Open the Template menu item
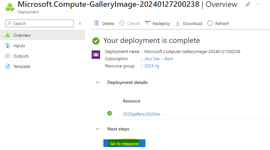The height and width of the screenshot is (150, 270). point(42,66)
